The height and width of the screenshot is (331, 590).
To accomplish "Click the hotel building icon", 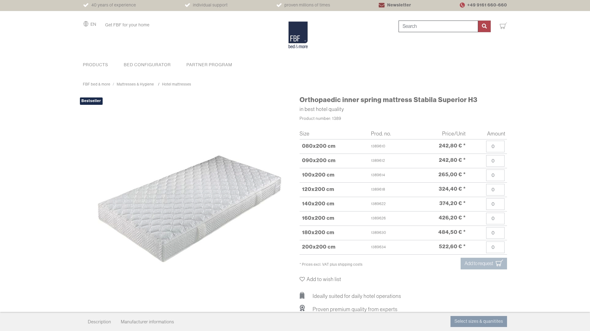I will (302, 295).
